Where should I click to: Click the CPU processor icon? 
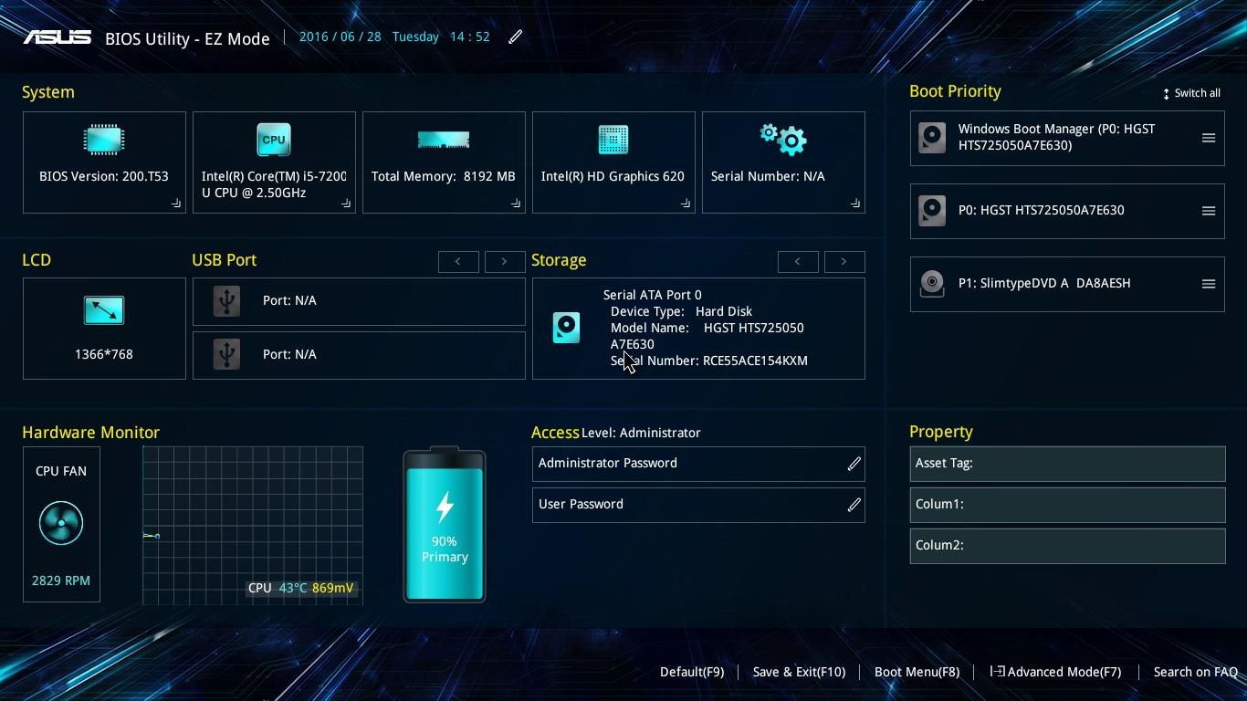(x=274, y=140)
